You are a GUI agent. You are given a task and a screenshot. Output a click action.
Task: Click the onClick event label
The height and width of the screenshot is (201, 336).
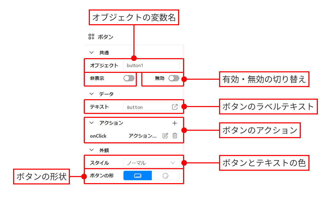pyautogui.click(x=98, y=136)
